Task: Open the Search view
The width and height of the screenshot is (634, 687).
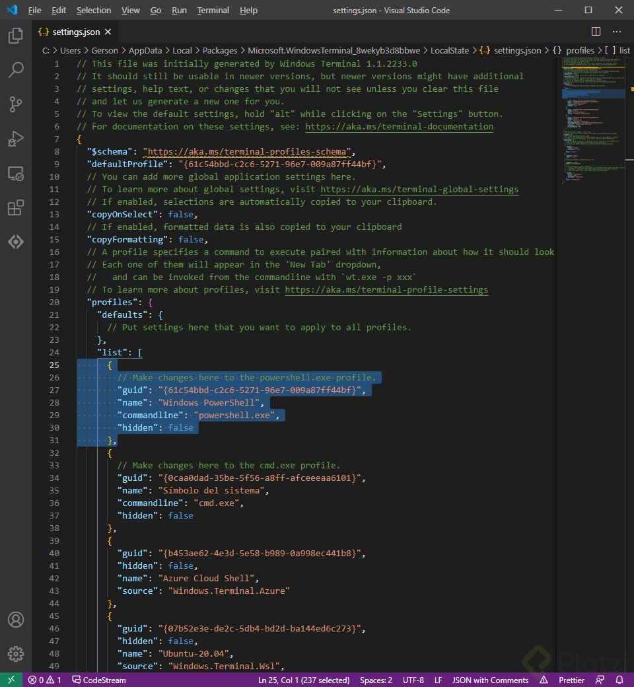Action: 16,70
